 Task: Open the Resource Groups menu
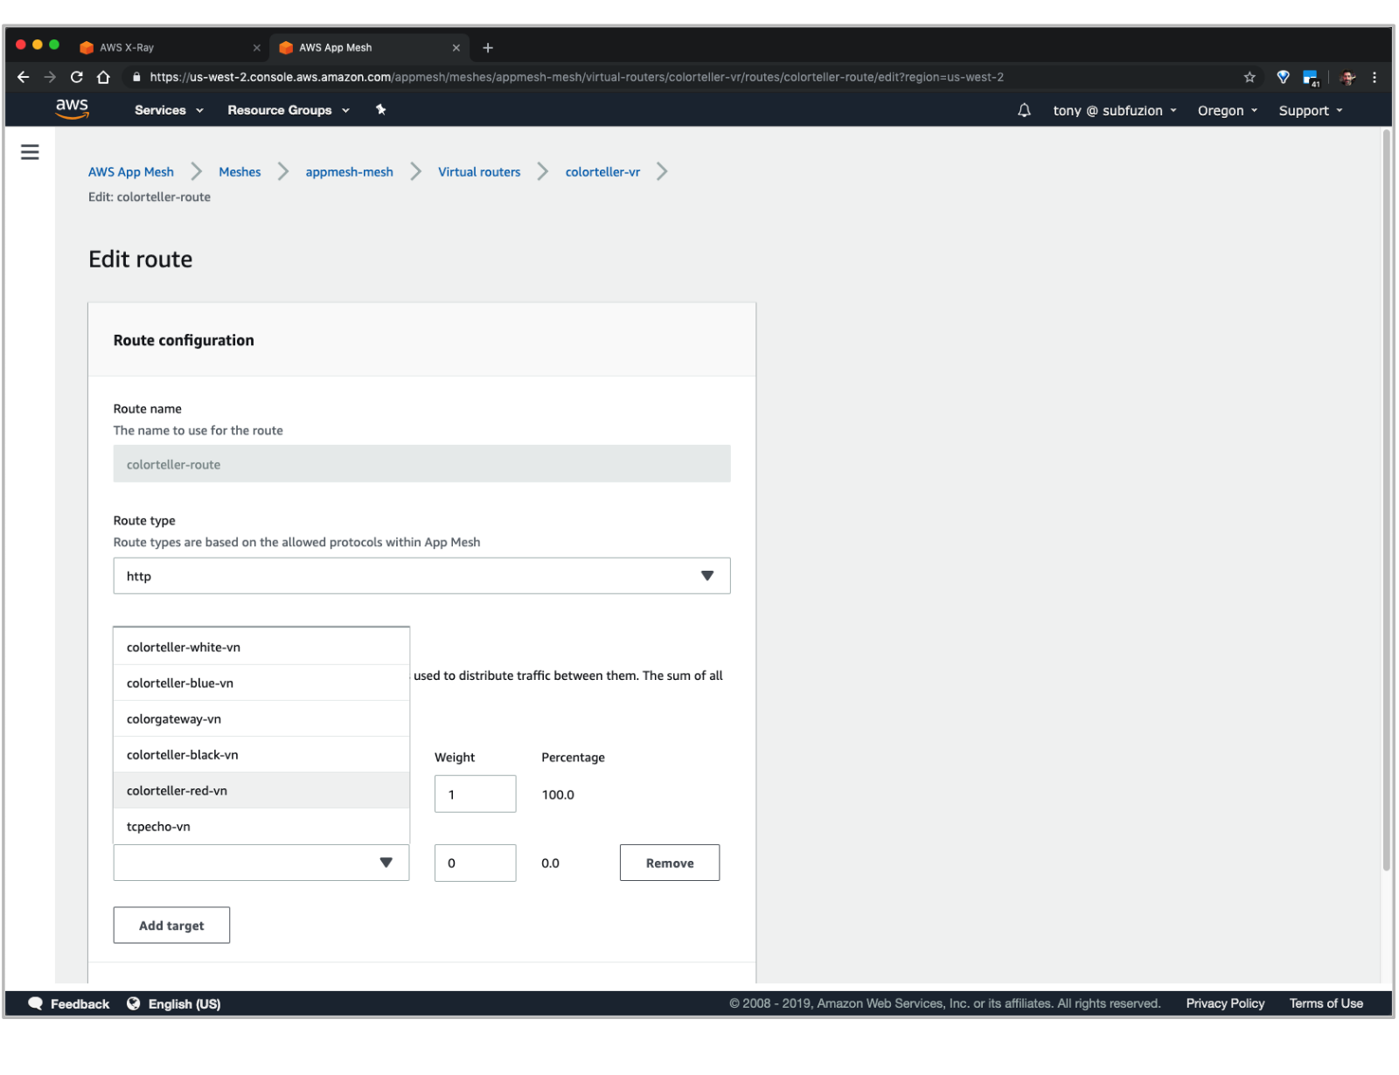[x=289, y=110]
